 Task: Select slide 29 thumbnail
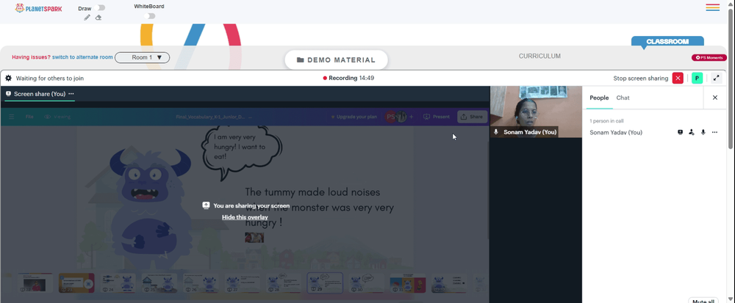pos(325,283)
